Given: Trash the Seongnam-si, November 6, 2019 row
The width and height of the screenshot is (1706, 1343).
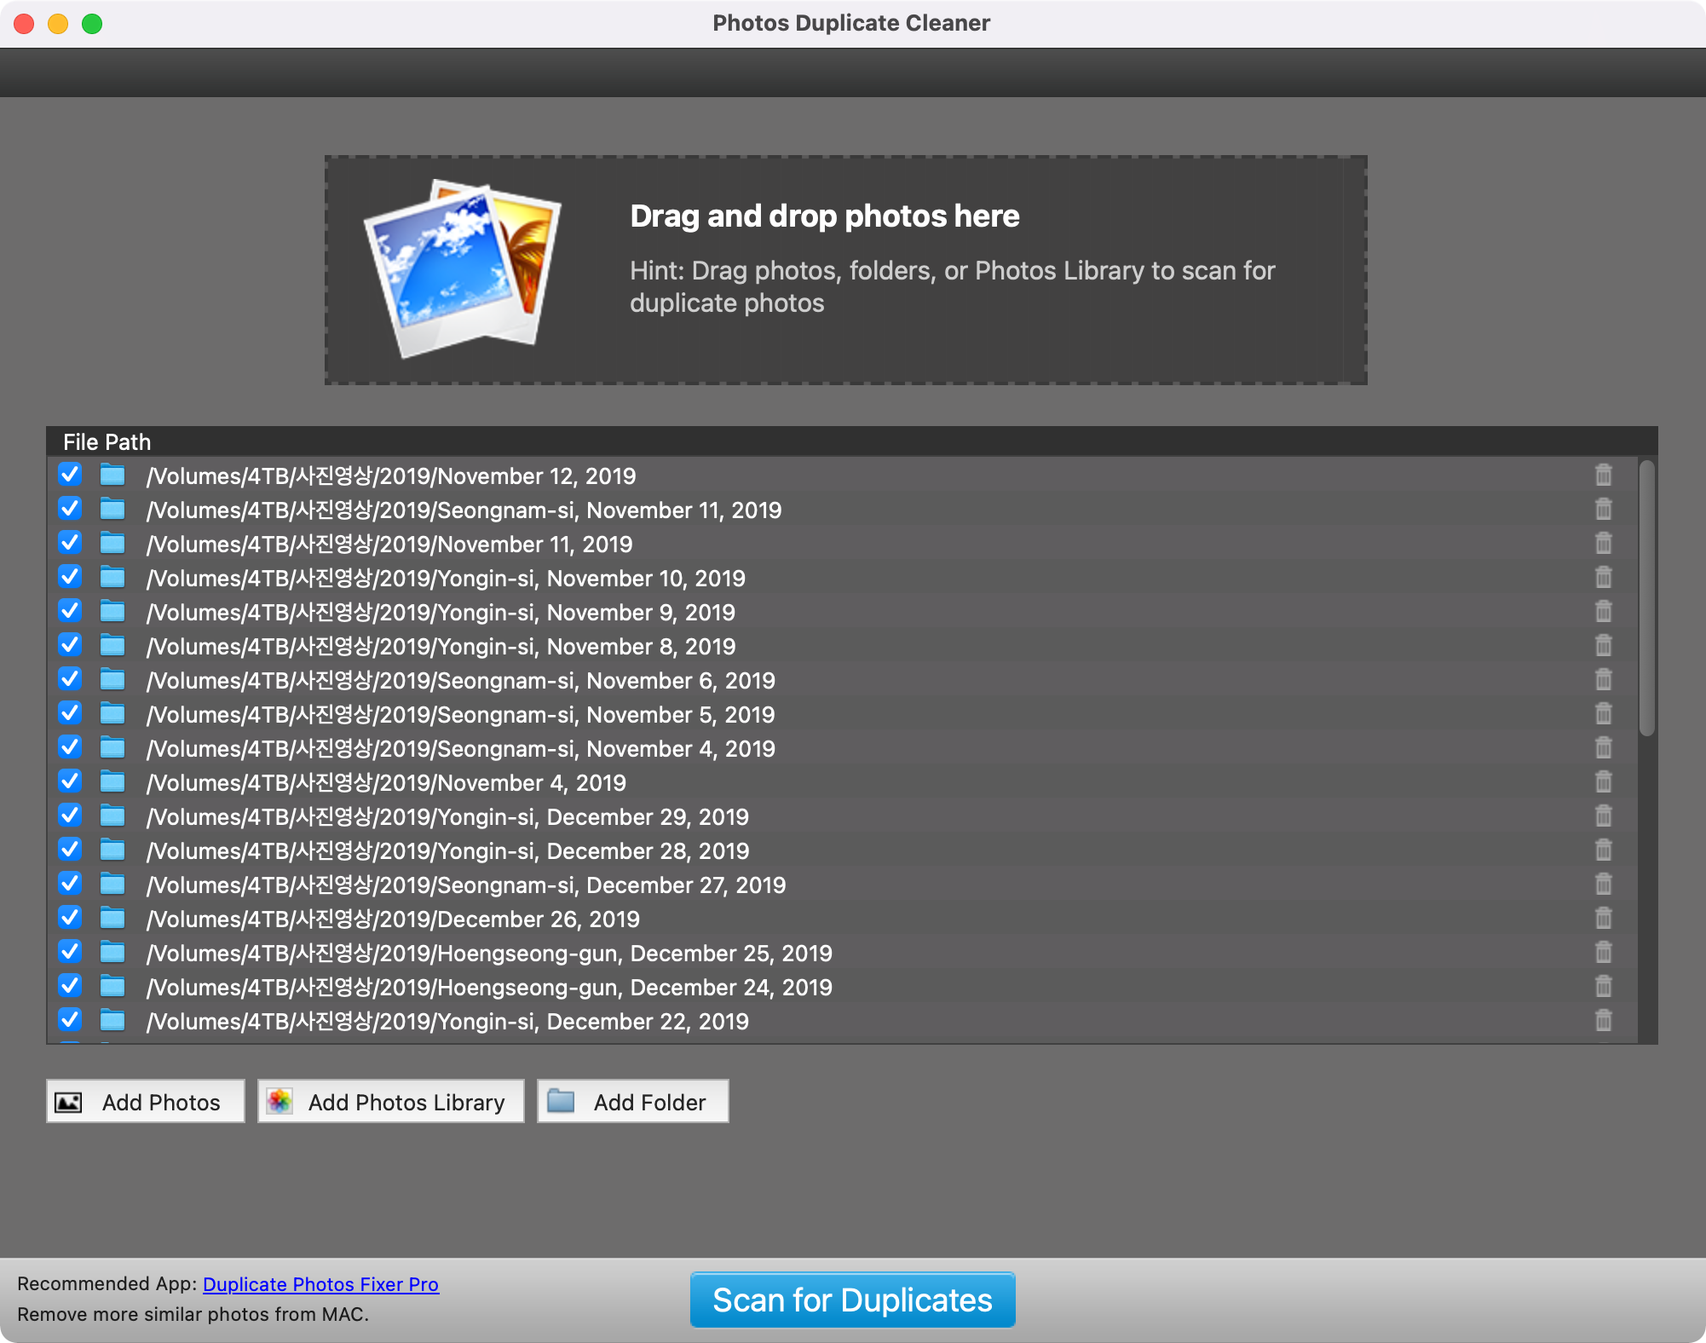Looking at the screenshot, I should [1603, 680].
